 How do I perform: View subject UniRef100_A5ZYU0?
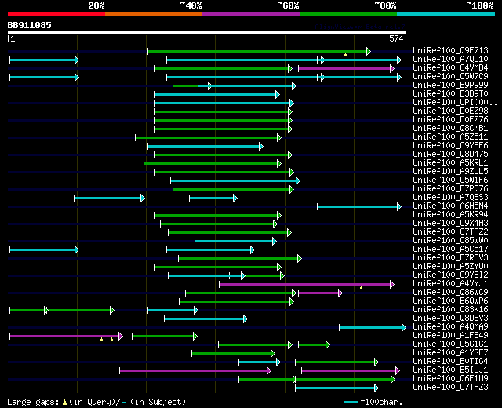(450, 267)
